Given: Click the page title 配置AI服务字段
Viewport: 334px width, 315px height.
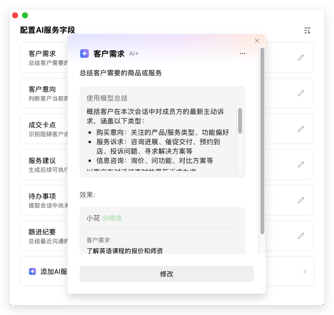Looking at the screenshot, I should tap(48, 30).
